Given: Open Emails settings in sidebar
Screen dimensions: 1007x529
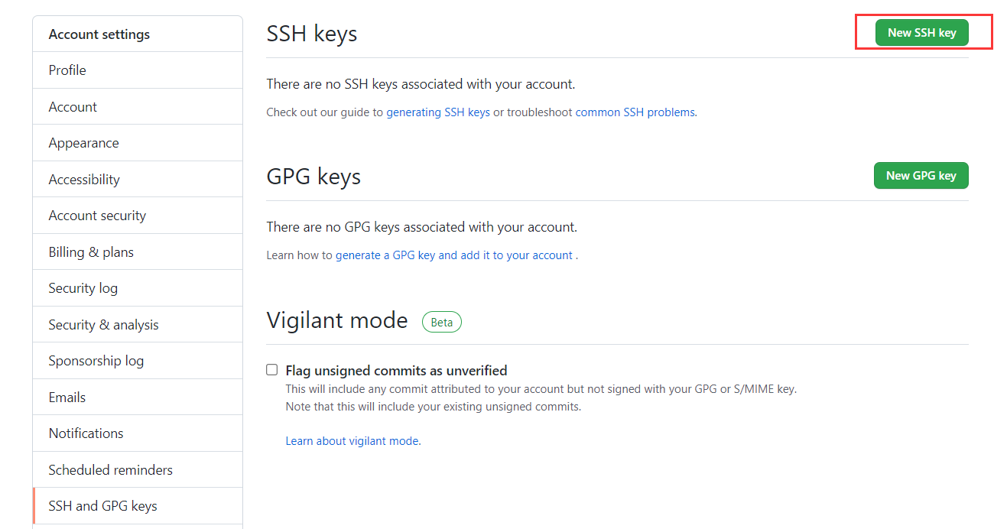Looking at the screenshot, I should [67, 398].
